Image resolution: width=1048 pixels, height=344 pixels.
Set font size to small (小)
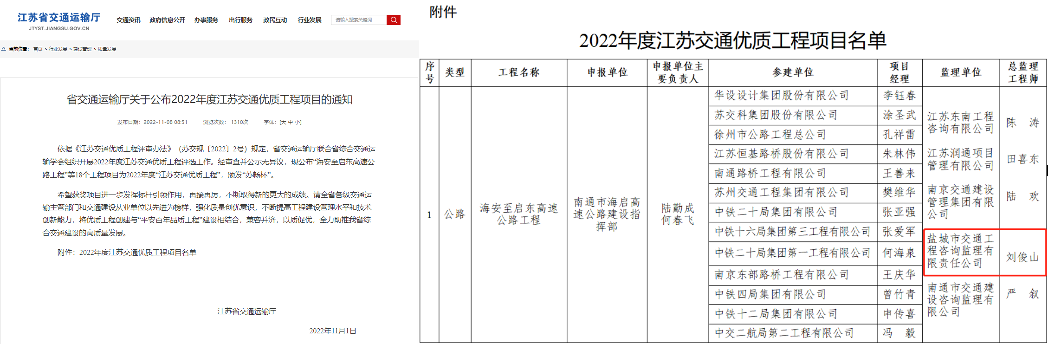tap(297, 123)
